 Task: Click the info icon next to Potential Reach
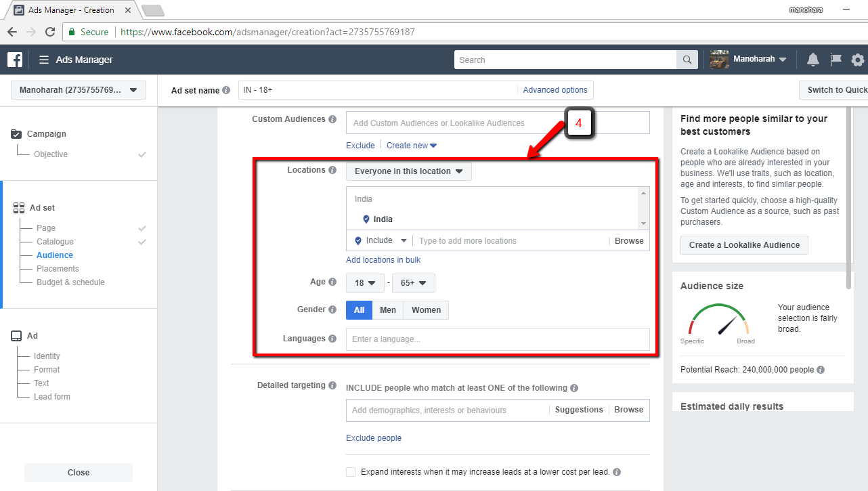[821, 370]
